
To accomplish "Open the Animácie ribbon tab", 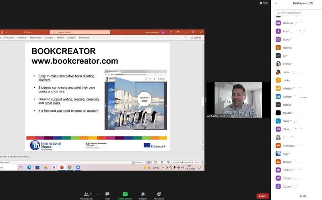I will pyautogui.click(x=22, y=38).
